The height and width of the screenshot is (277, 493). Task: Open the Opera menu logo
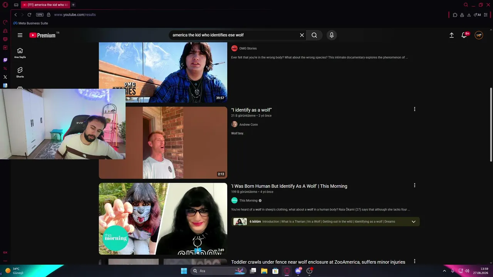[x=5, y=5]
